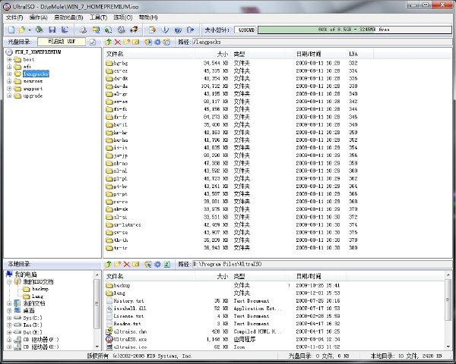
Task: Sort disc files by 大小 column
Action: pos(212,54)
